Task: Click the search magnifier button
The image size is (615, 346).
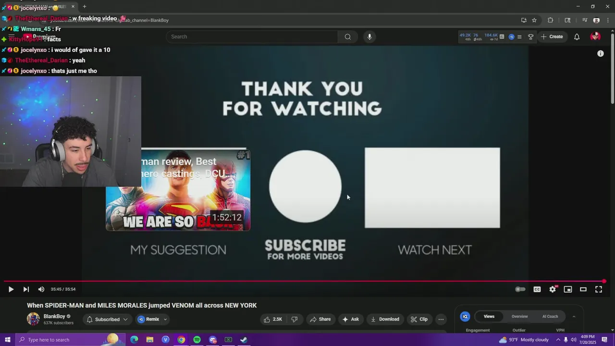Action: [347, 37]
